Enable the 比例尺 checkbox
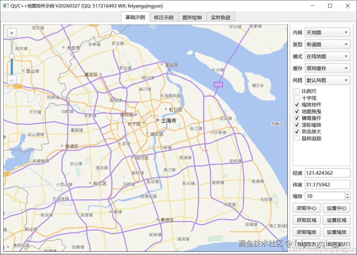The height and width of the screenshot is (255, 357). (x=297, y=91)
